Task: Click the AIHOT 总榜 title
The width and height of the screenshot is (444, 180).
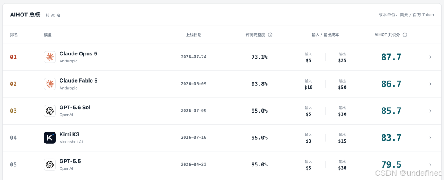Action: [25, 15]
